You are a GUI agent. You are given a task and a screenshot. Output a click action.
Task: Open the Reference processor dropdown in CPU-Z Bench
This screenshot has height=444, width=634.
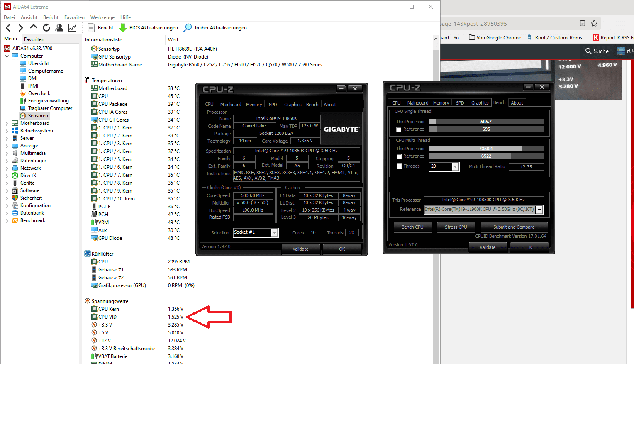coord(539,210)
